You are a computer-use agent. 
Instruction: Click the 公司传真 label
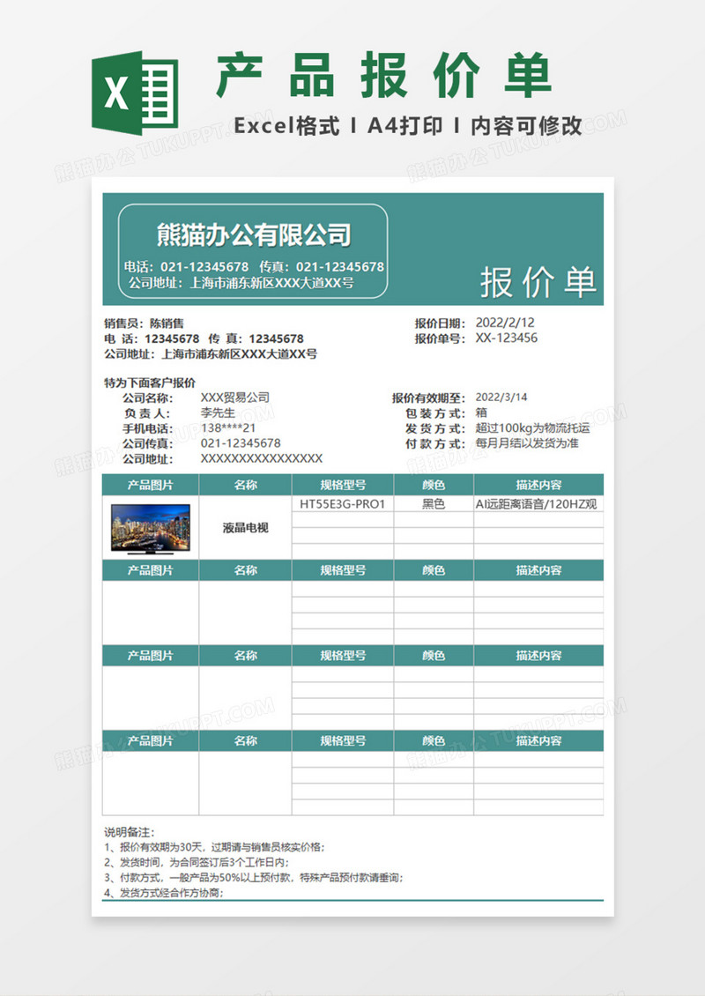(148, 444)
